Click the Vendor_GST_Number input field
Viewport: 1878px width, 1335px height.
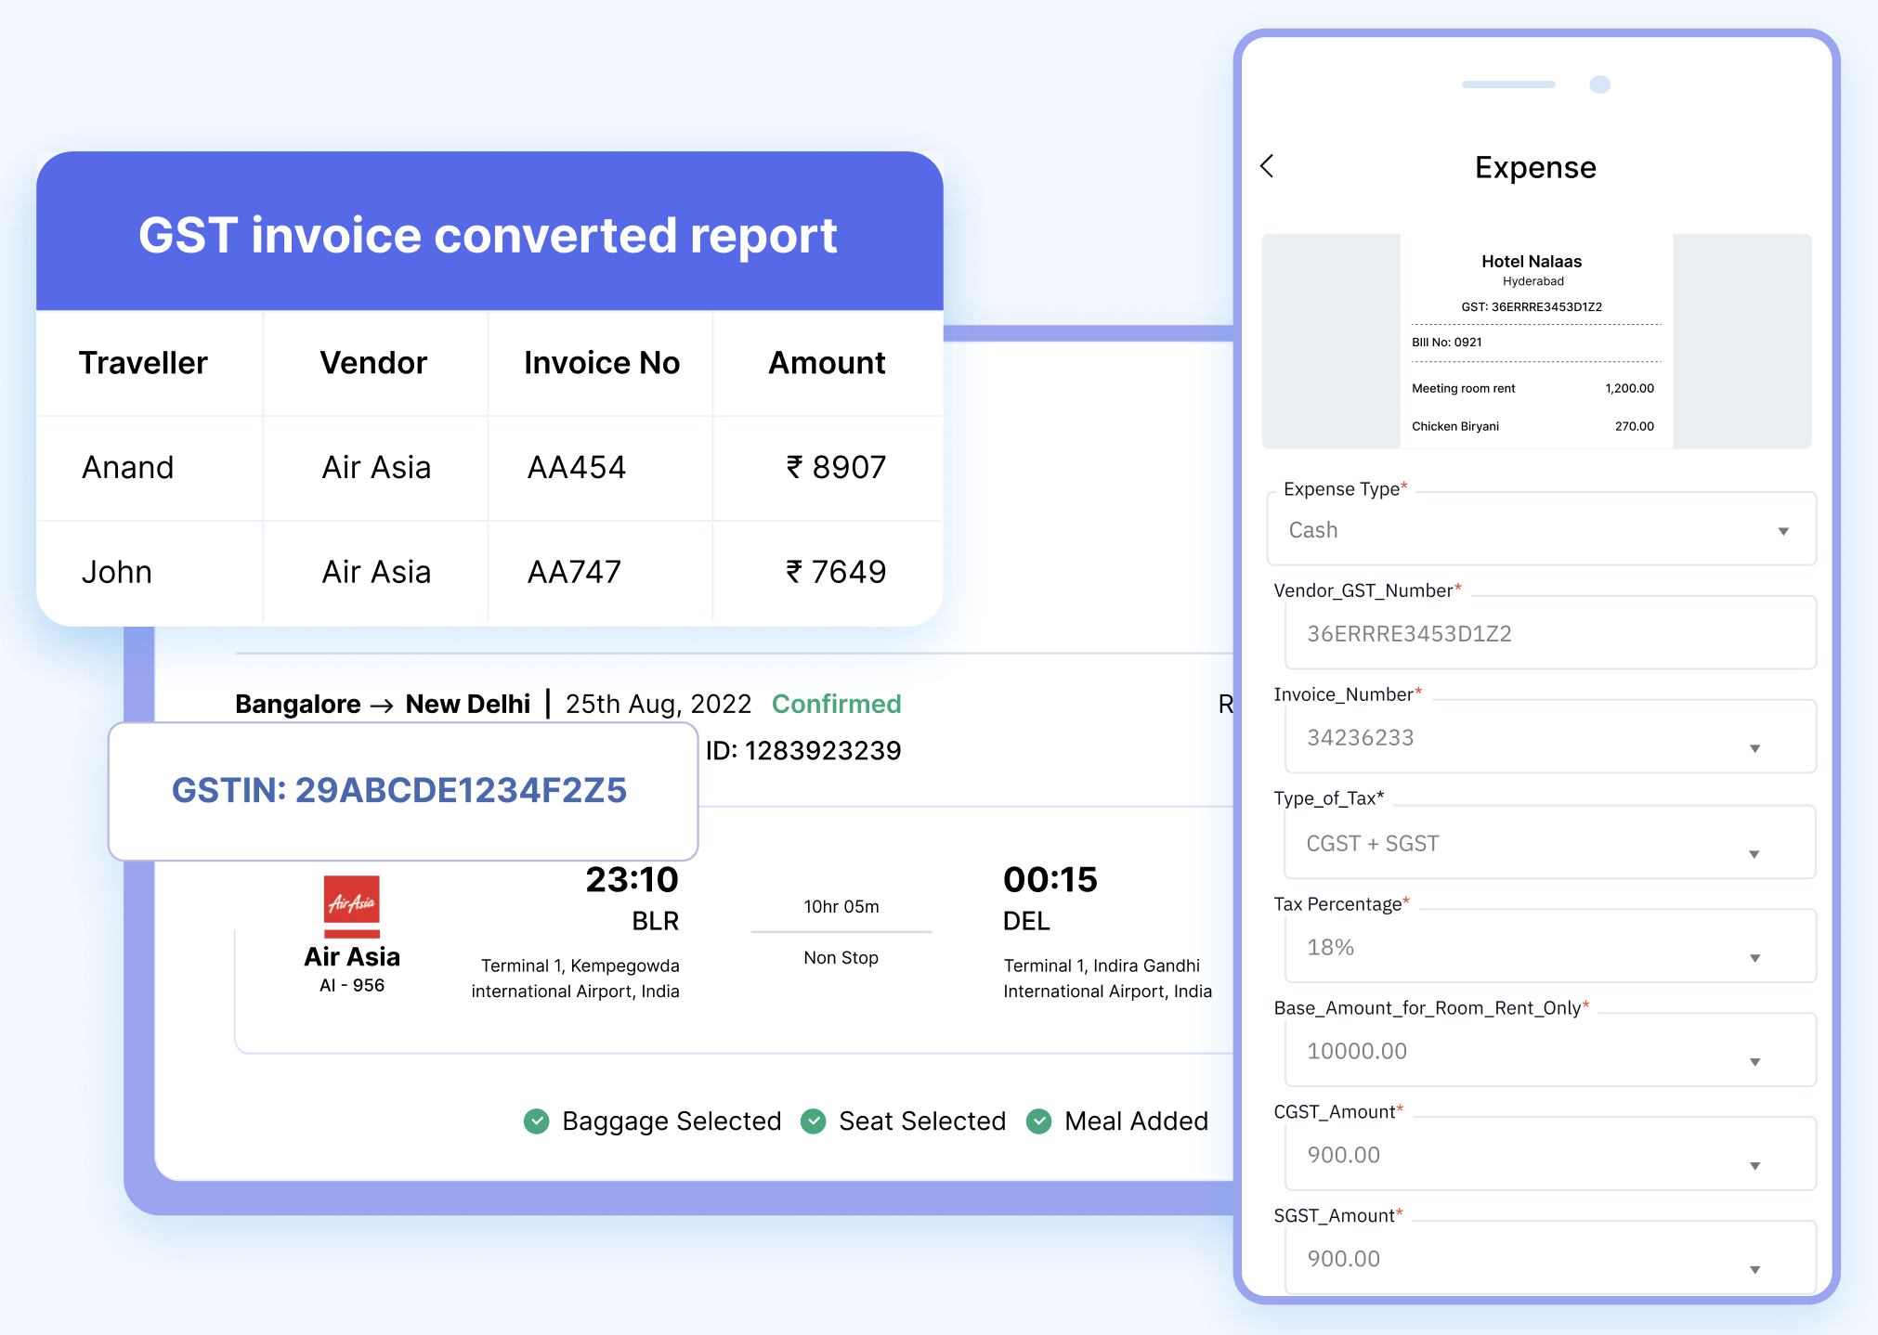click(x=1549, y=634)
